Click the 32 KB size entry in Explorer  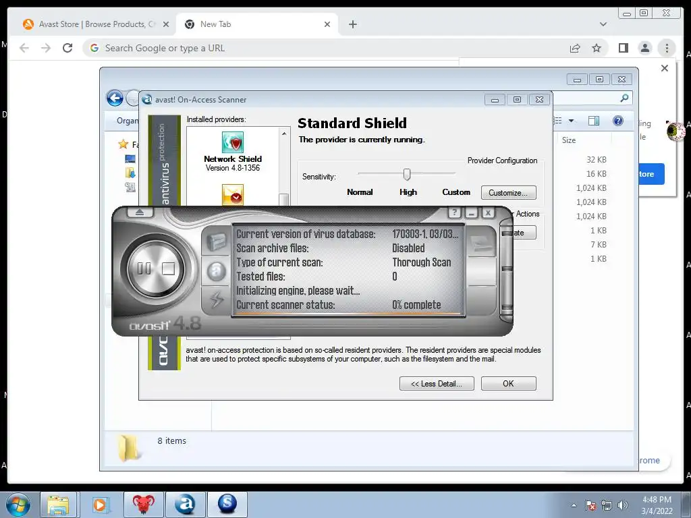597,160
